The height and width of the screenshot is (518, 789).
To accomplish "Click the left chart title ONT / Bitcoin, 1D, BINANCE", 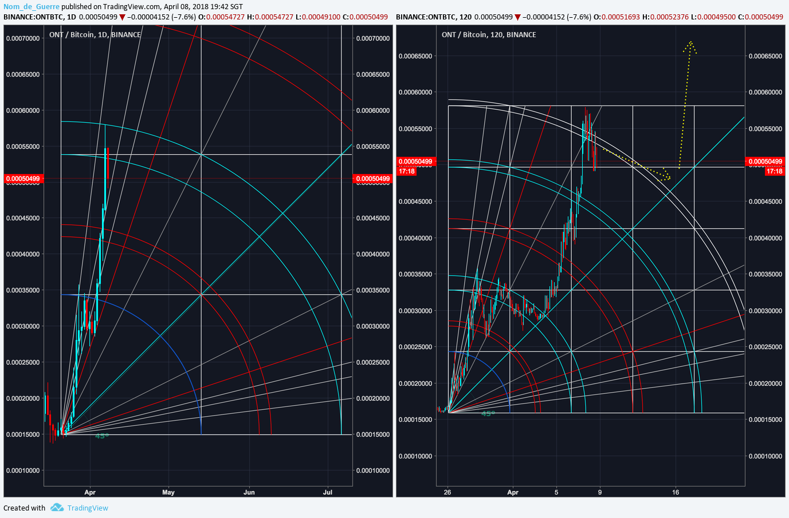I will (95, 34).
